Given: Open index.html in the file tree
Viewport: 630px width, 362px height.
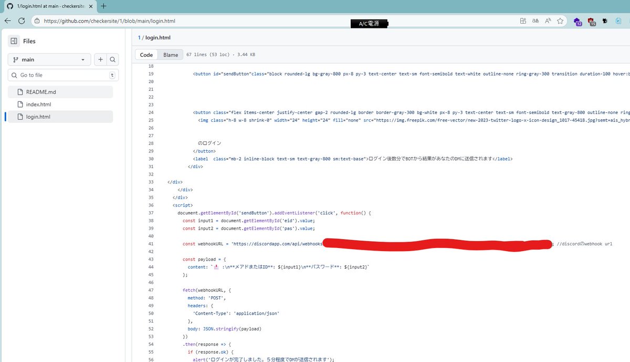Looking at the screenshot, I should tap(60, 105).
